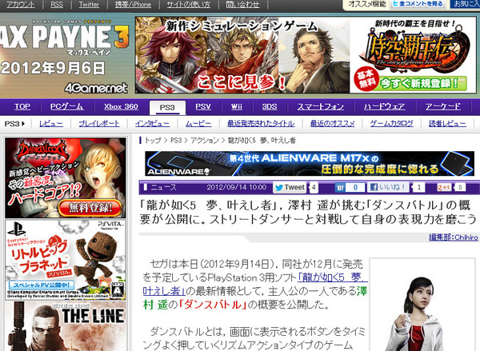480x351 pixels.
Task: Open the 読者レビュー sub-menu link
Action: (447, 124)
